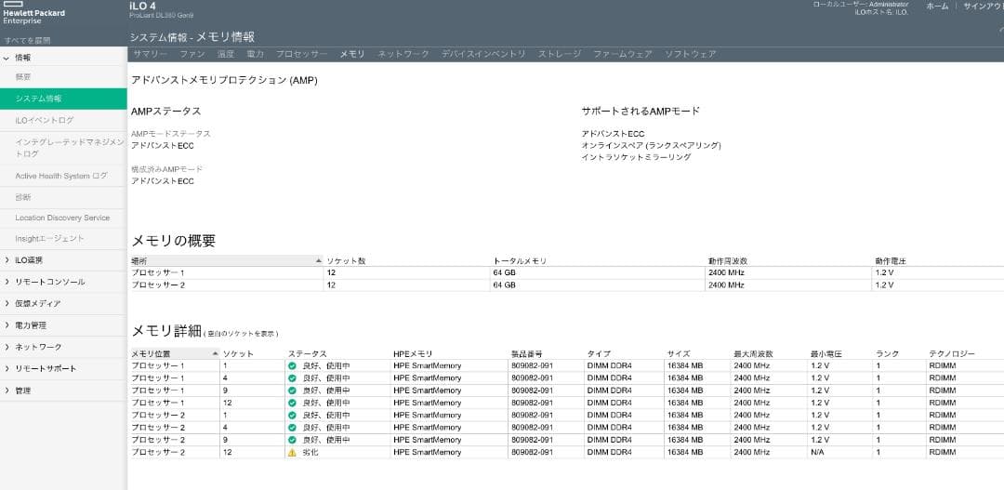Click green status icon for プロセッサー 1 socket 1

pos(292,365)
